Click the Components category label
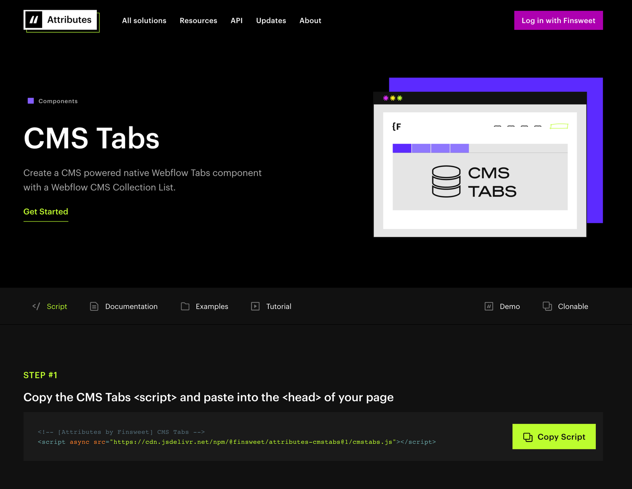Image resolution: width=632 pixels, height=489 pixels. 58,101
